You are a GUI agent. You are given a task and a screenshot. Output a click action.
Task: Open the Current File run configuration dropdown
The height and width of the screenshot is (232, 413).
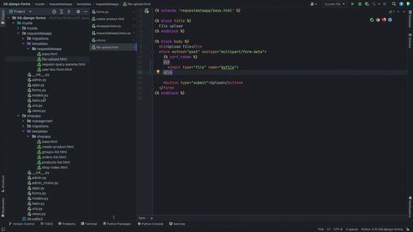pyautogui.click(x=334, y=4)
